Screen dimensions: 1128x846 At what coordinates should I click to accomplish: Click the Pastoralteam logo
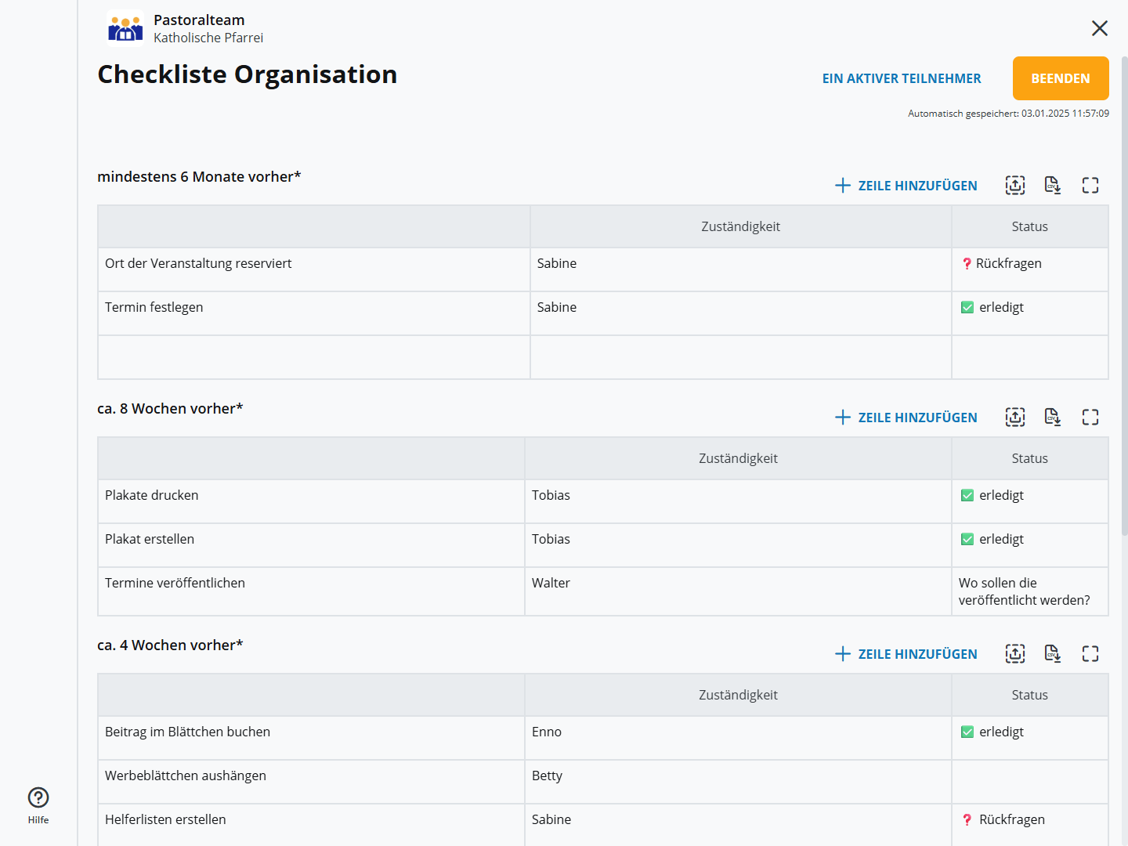click(125, 29)
